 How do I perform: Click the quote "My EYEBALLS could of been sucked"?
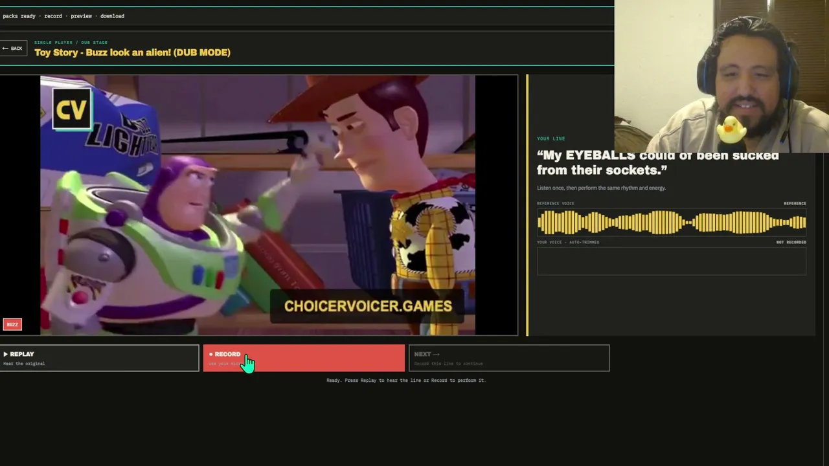tap(658, 156)
